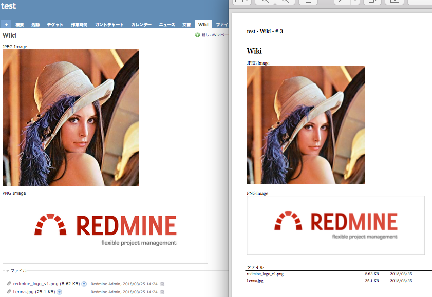Click the 新しいWikiページ link
This screenshot has height=297, width=432.
tap(215, 35)
